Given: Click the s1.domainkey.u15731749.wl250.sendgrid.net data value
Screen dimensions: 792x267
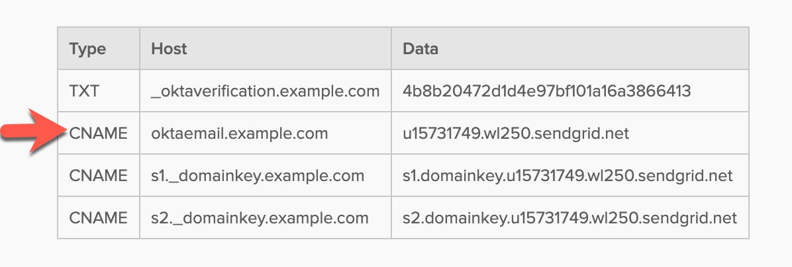Looking at the screenshot, I should (x=568, y=176).
